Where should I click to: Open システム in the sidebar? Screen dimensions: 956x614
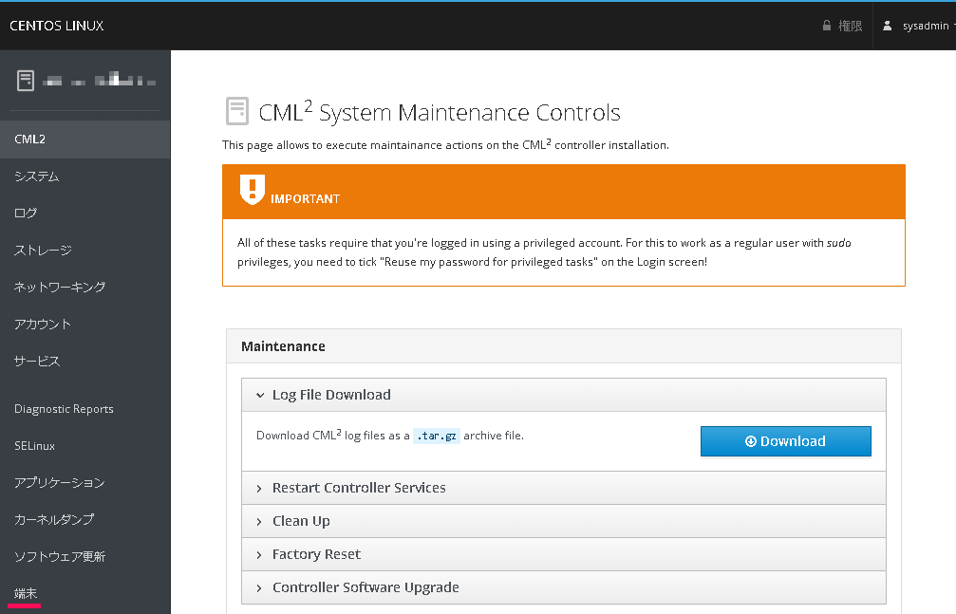click(x=84, y=177)
